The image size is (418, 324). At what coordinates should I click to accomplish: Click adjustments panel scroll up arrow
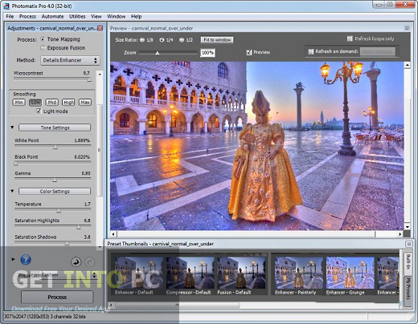pos(100,74)
